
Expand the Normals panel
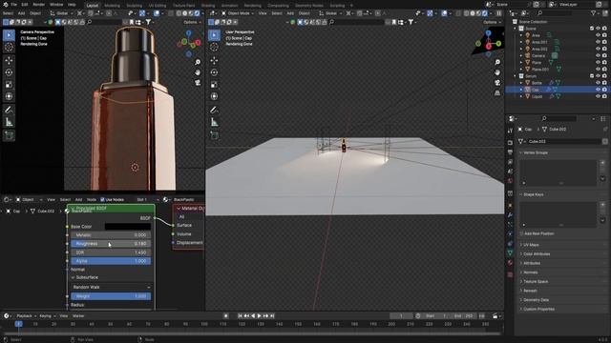point(530,272)
